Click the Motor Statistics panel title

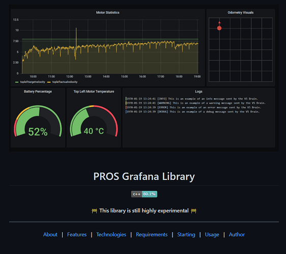[107, 12]
